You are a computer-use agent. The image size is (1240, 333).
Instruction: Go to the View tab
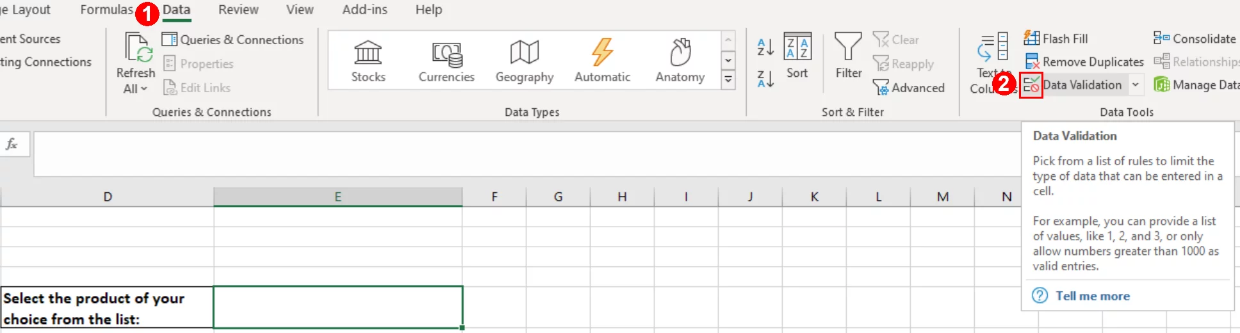300,10
